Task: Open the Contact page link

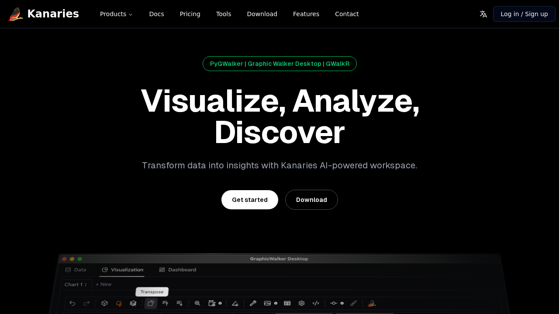Action: point(347,14)
